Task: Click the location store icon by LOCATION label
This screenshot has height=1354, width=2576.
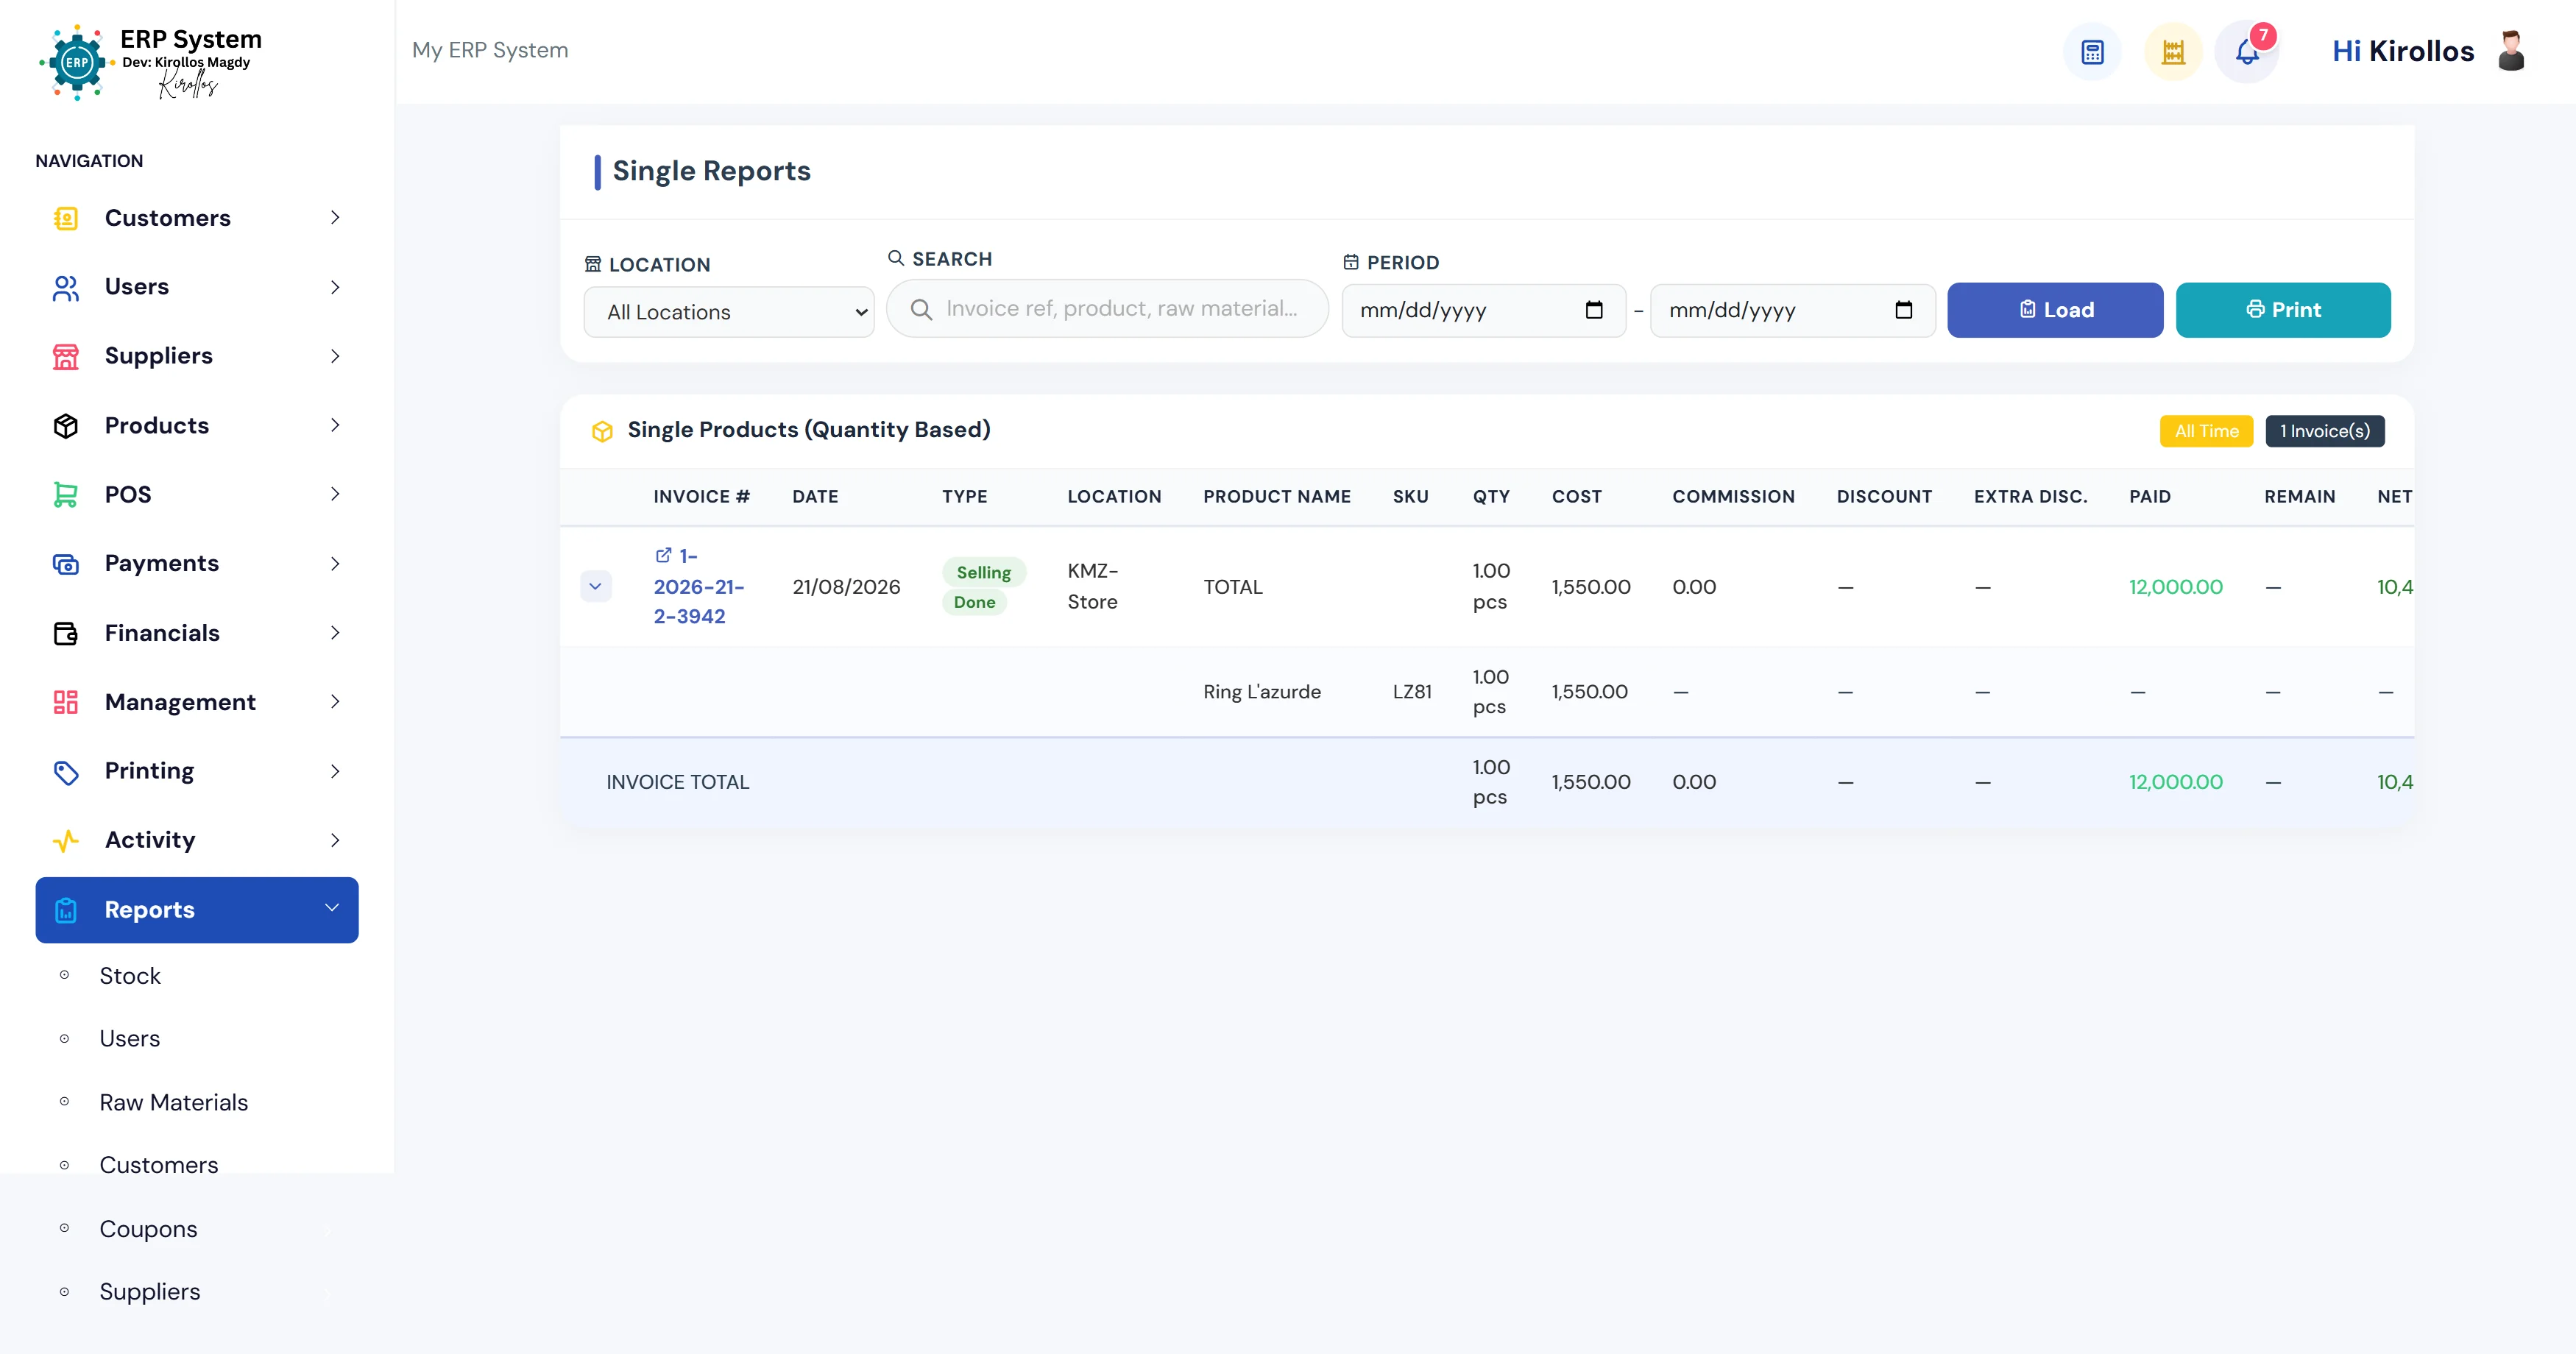Action: point(593,264)
